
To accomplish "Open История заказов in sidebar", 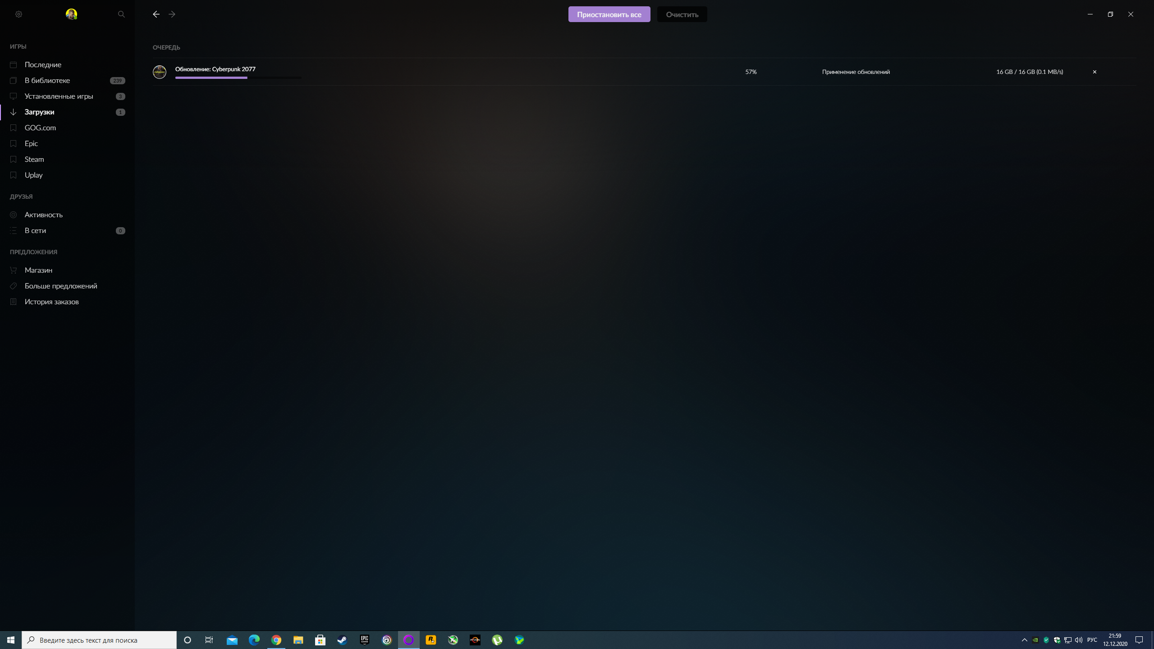I will coord(51,302).
